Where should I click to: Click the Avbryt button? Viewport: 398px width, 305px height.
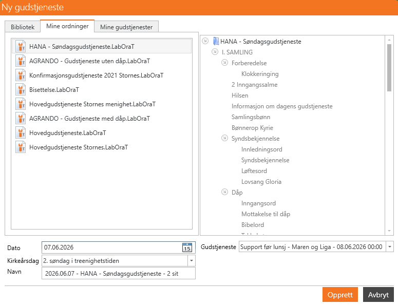[x=378, y=295]
